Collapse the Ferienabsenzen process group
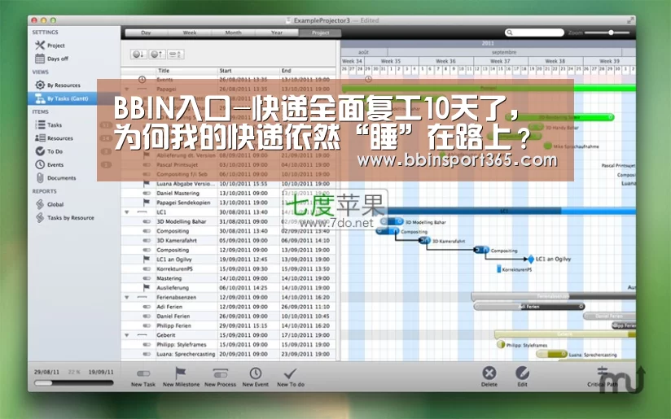The height and width of the screenshot is (419, 671). coord(127,297)
